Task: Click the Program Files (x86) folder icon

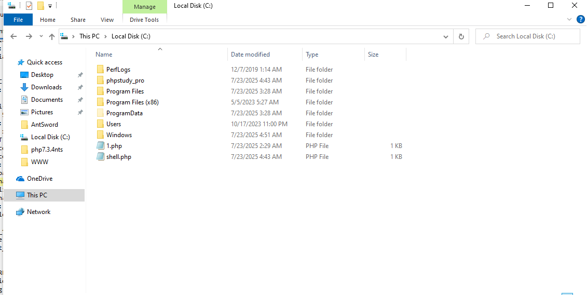Action: [x=100, y=102]
